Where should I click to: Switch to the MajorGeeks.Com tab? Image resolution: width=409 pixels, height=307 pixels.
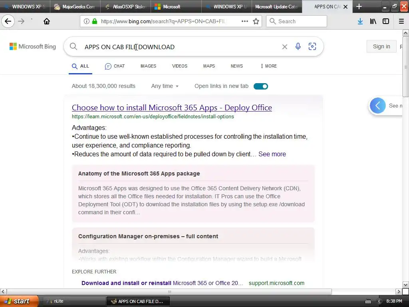75,6
